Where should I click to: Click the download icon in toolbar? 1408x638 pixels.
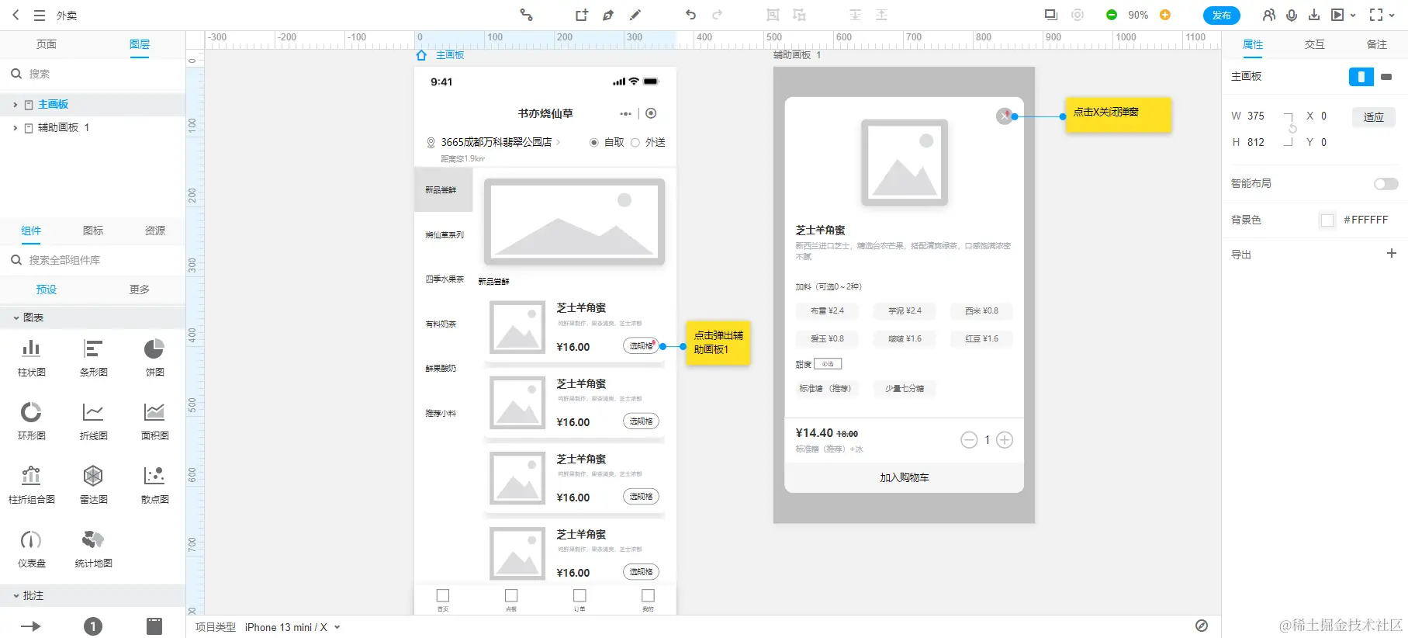tap(1314, 15)
